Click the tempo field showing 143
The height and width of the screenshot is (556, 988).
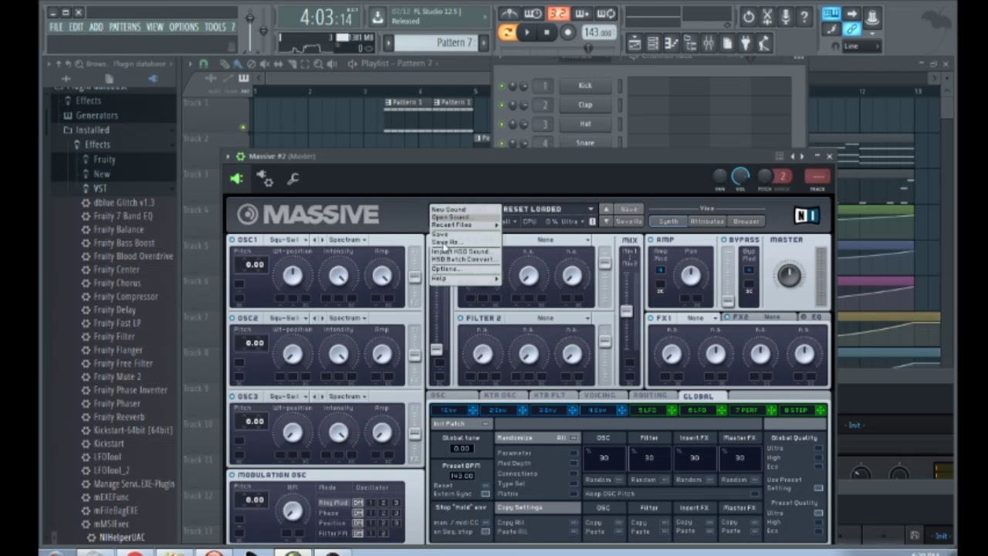point(598,32)
